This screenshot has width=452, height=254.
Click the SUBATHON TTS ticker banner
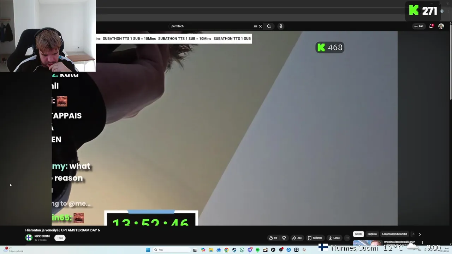click(x=174, y=38)
